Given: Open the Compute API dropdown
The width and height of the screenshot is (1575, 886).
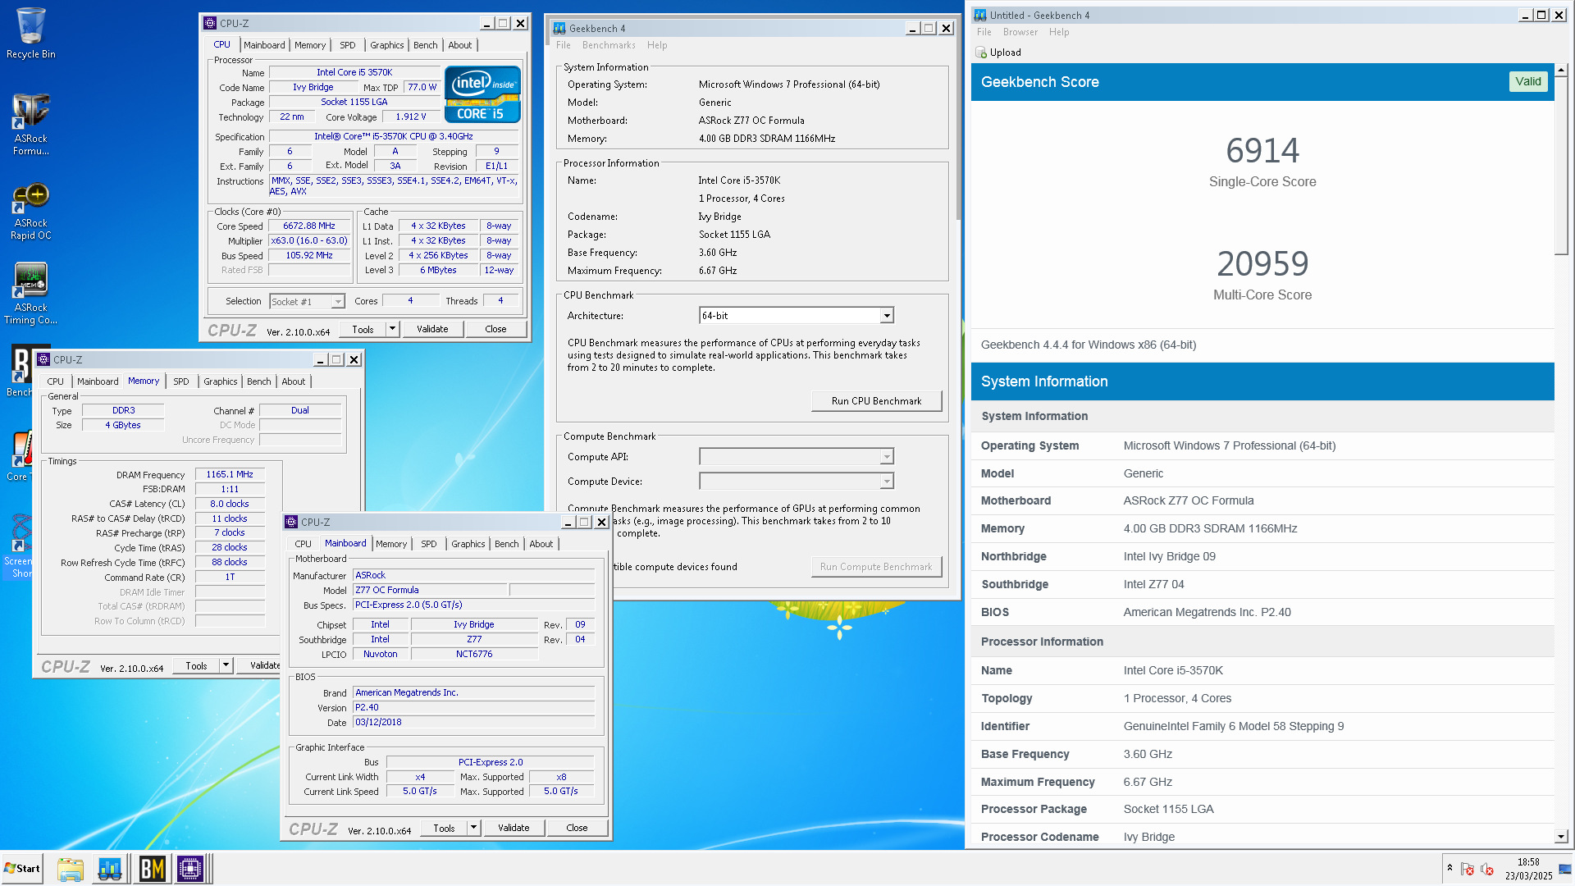Looking at the screenshot, I should pyautogui.click(x=887, y=457).
